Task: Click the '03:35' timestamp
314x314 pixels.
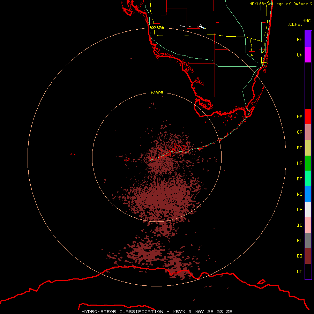Action: (225, 312)
